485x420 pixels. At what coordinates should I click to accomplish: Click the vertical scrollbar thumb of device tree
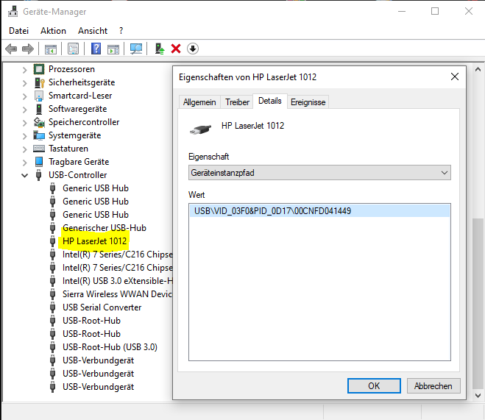coord(478,304)
